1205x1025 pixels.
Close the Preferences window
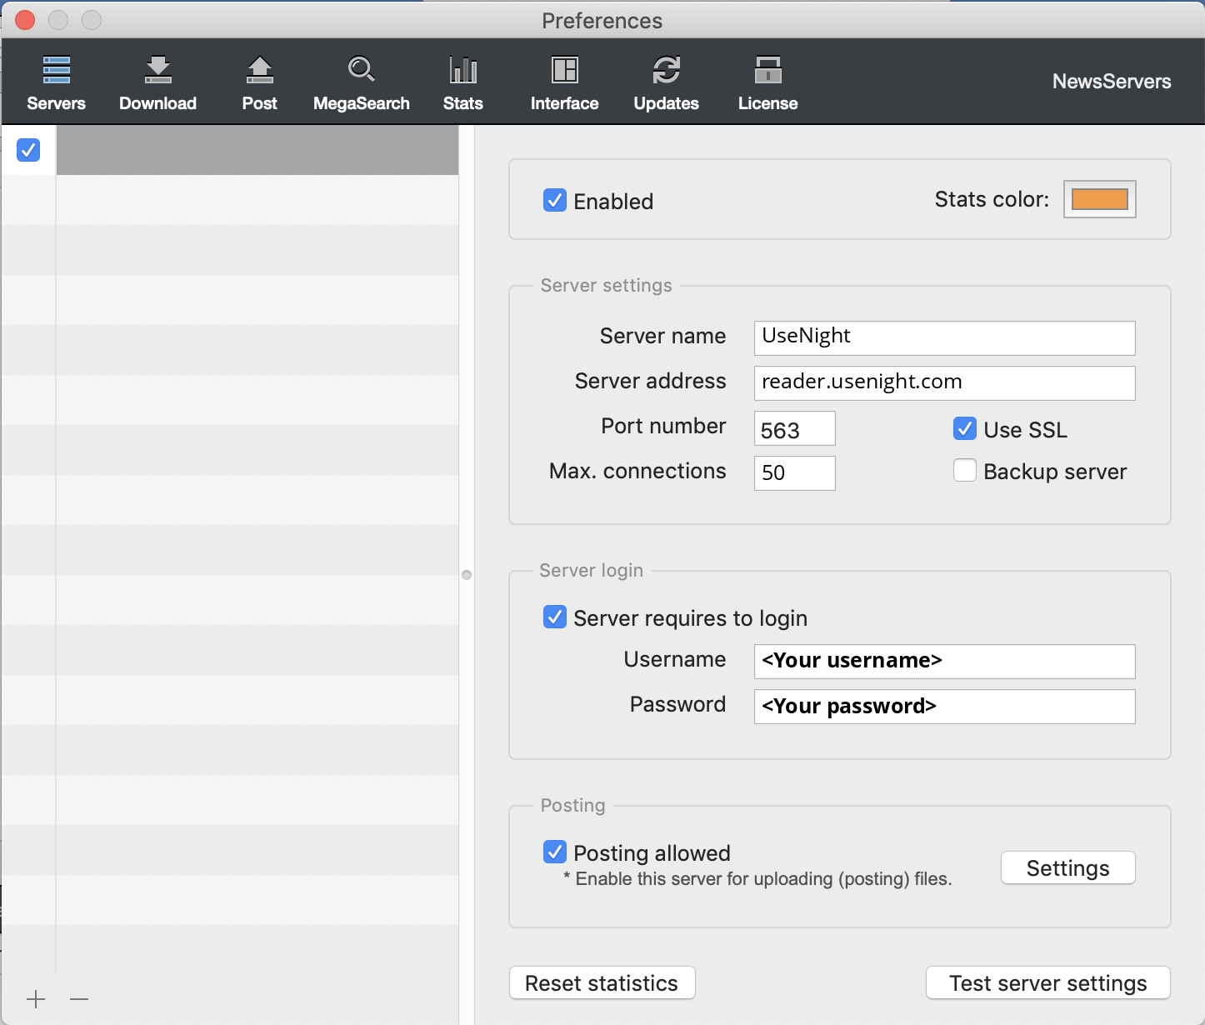point(25,20)
